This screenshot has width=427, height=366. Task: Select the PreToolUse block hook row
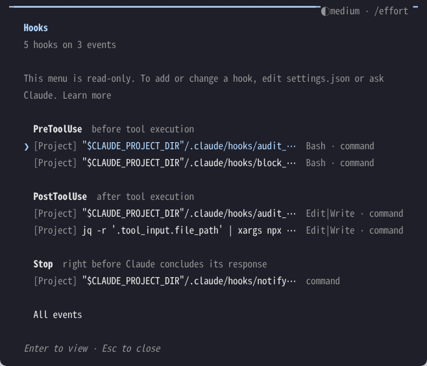pos(204,163)
